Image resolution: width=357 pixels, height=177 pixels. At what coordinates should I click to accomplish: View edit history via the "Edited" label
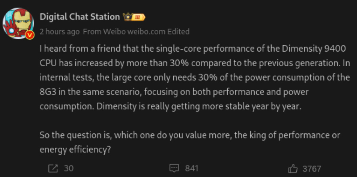(178, 31)
